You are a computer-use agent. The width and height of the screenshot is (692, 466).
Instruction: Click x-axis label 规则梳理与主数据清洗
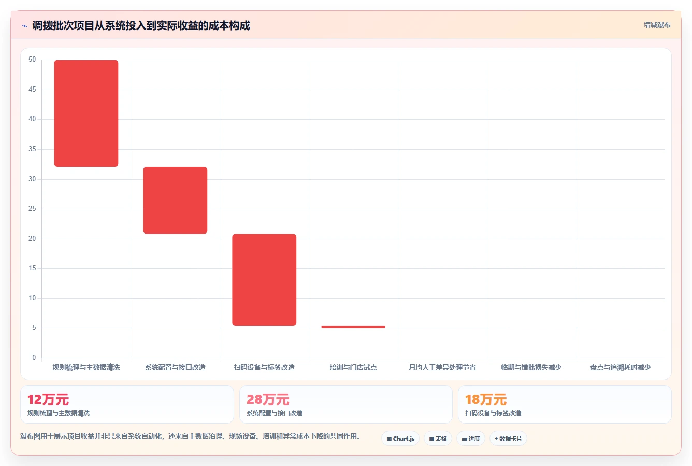point(86,367)
